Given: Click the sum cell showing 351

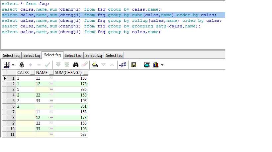Looking at the screenshot, I should point(71,106).
